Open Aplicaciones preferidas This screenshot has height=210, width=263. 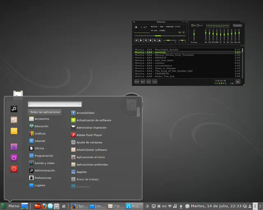coord(90,164)
